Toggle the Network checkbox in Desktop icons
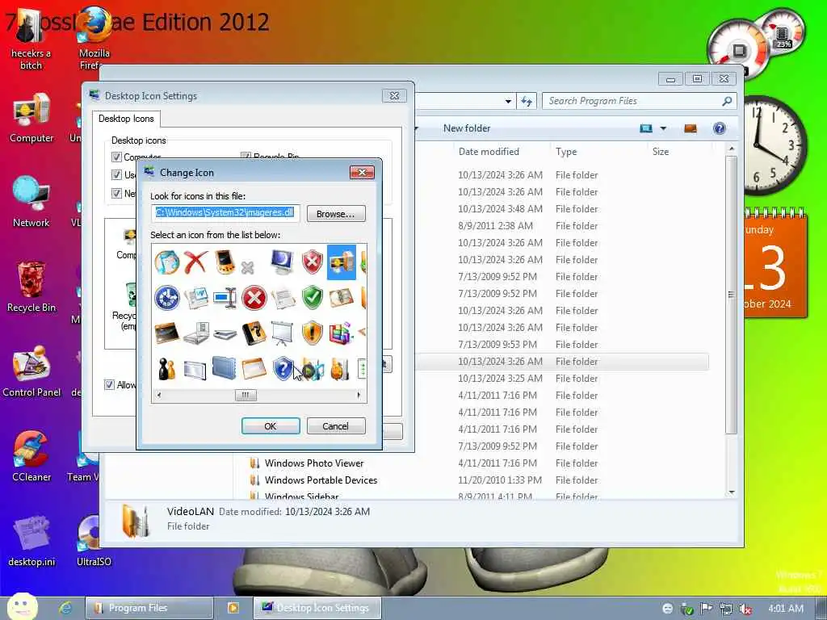 tap(116, 193)
